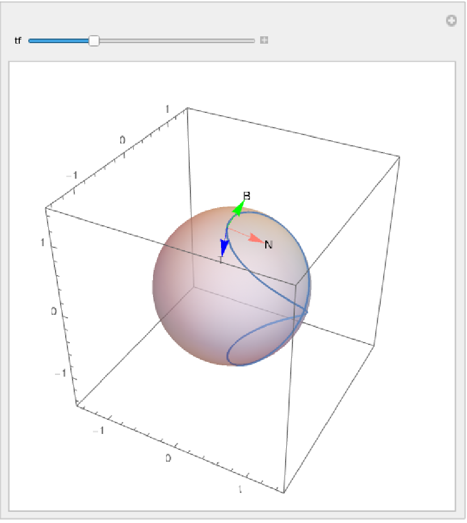Open the Manipulate options circle-plus icon
467x523 pixels.
pos(451,21)
